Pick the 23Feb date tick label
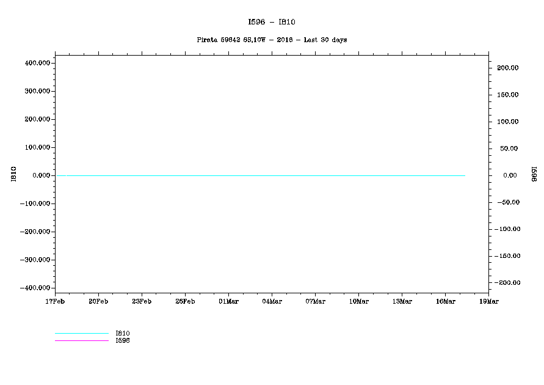This screenshot has height=385, width=544. tap(142, 301)
